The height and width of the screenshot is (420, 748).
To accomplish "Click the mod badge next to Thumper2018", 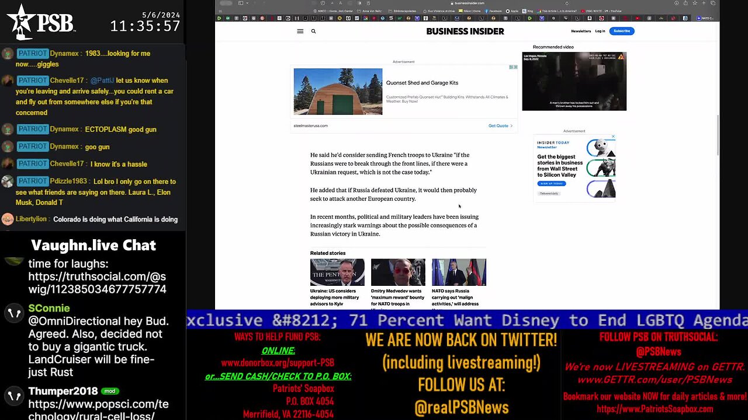I will pos(110,391).
